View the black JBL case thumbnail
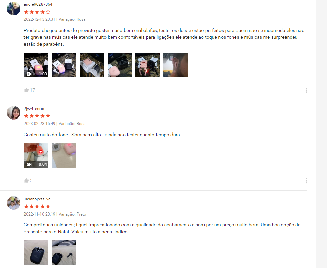Screen dimensions: 327x268 point(36,253)
